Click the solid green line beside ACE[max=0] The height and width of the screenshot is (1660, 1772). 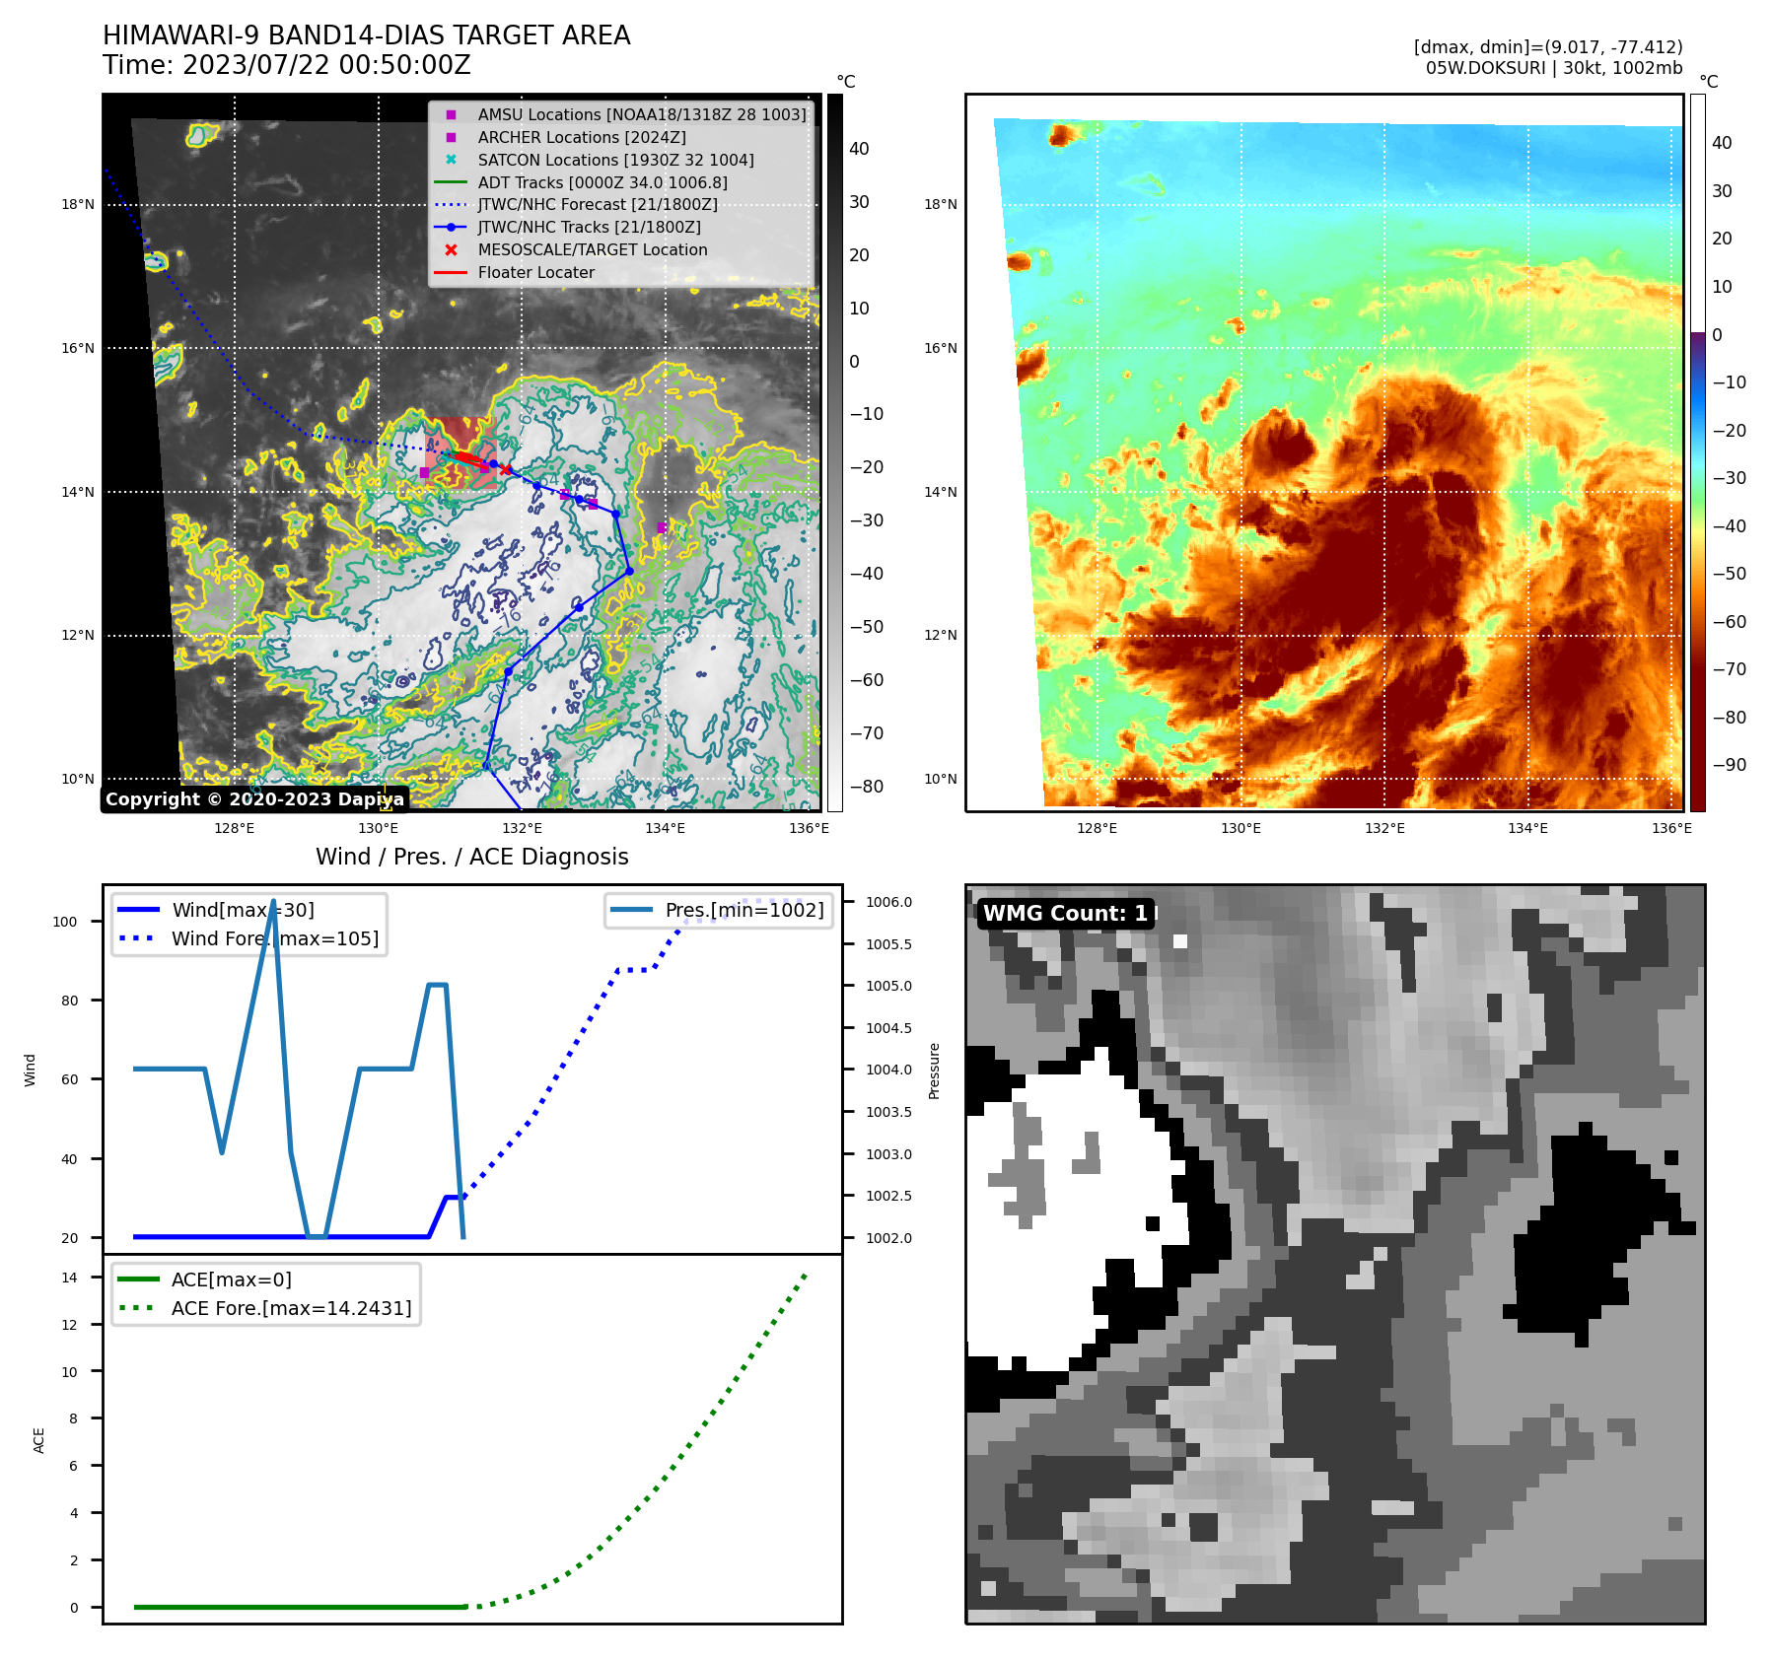click(138, 1280)
